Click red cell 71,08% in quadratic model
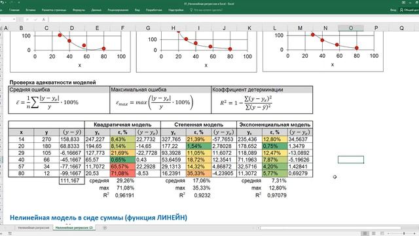 (x=122, y=173)
